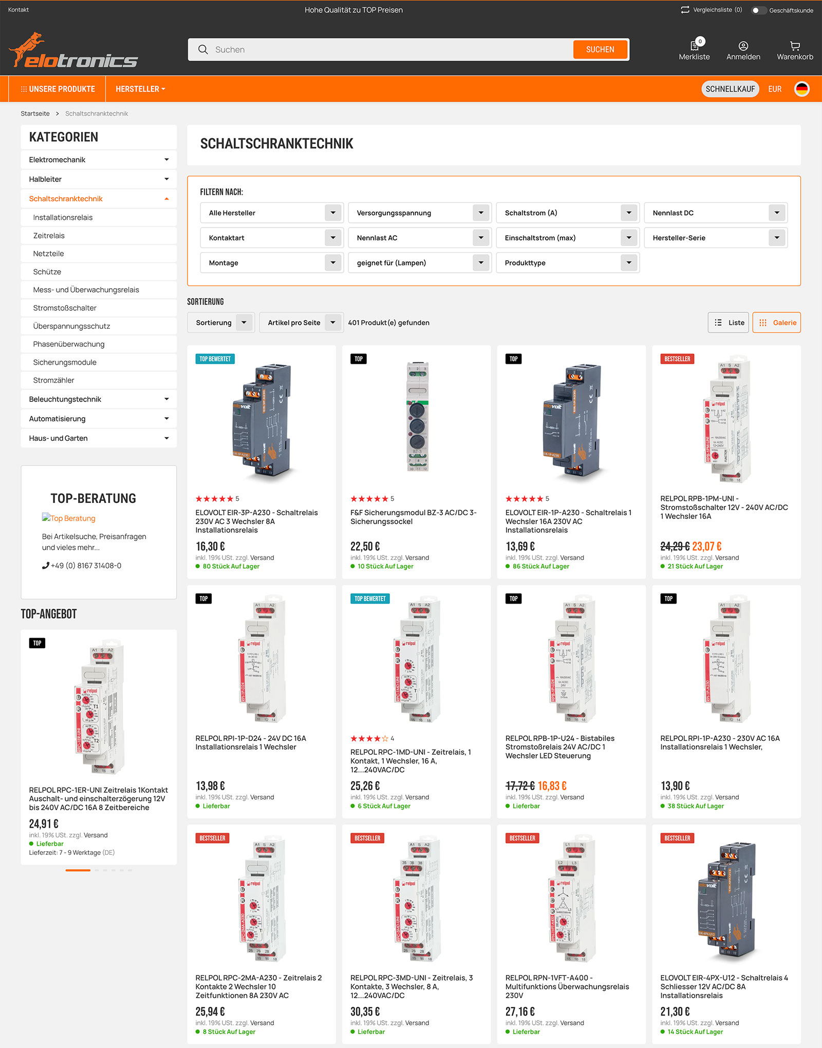This screenshot has height=1048, width=822.
Task: Switch to Liste view
Action: click(728, 323)
